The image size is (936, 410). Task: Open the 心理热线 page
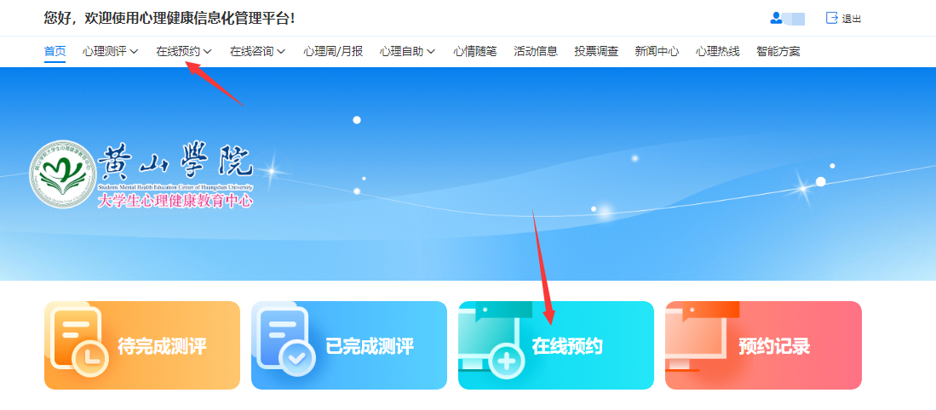(717, 52)
